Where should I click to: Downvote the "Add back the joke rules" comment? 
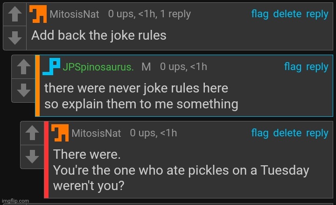15,37
